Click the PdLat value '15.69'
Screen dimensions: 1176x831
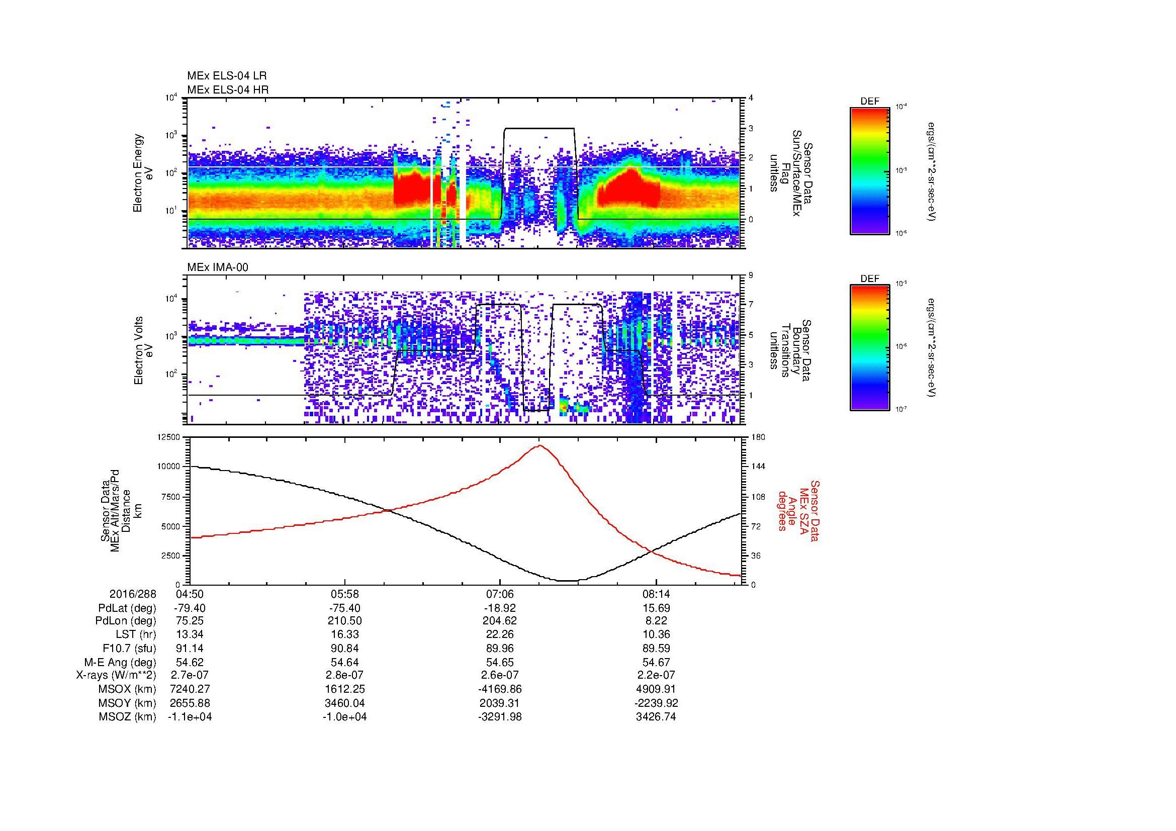tap(656, 608)
